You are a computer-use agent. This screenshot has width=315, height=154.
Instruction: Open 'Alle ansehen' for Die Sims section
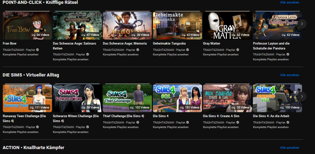click(x=289, y=75)
